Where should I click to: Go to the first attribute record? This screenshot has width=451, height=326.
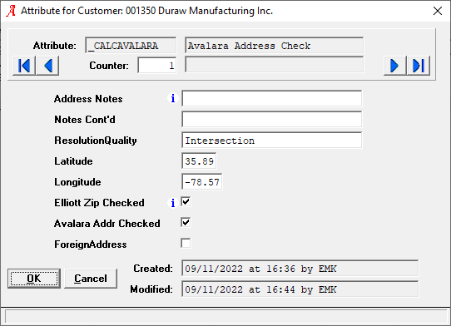click(x=24, y=66)
